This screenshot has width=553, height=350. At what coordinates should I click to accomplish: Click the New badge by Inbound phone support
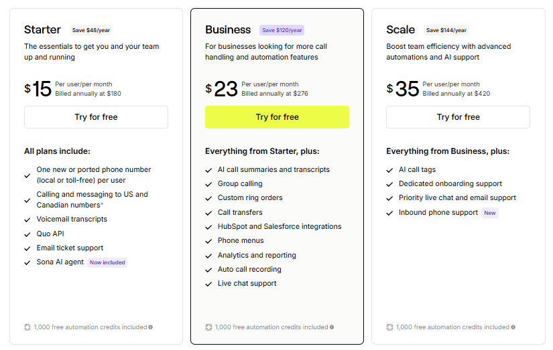coord(490,213)
